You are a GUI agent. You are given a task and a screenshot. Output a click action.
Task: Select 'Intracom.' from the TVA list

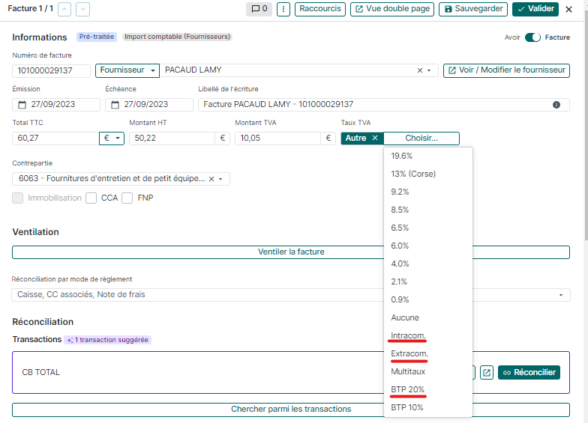(409, 335)
